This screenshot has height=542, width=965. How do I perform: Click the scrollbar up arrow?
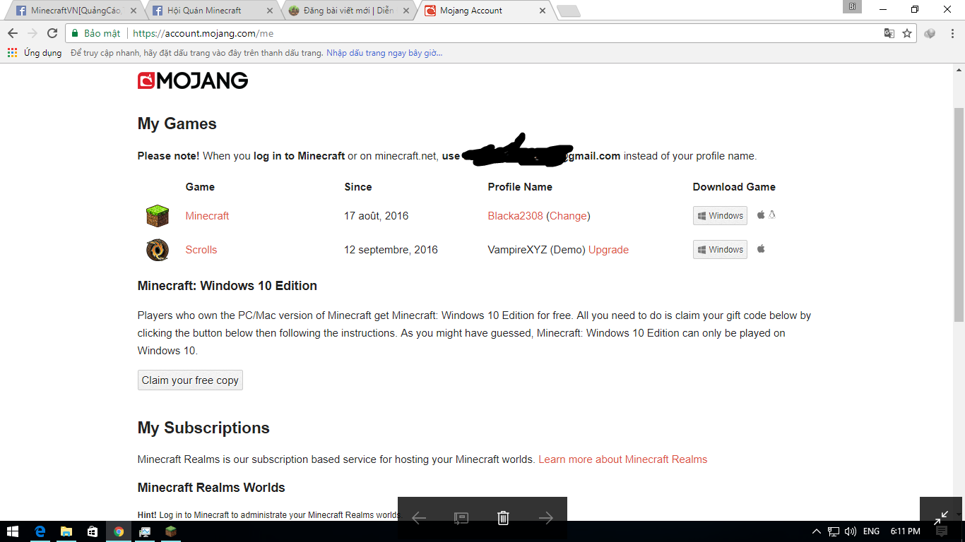click(x=959, y=69)
